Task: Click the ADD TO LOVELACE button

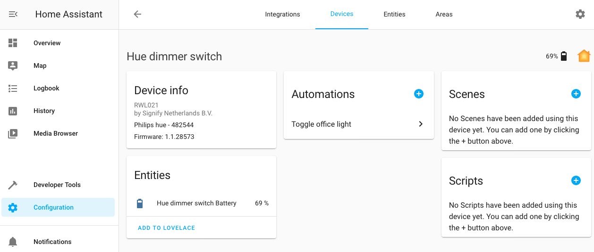Action: pos(166,228)
